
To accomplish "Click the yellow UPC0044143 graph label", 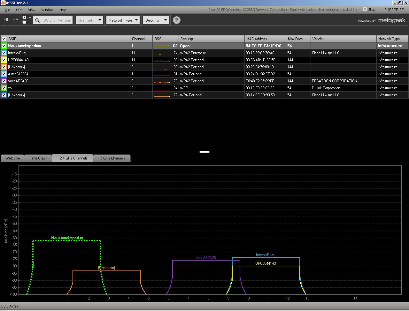I will (266, 263).
